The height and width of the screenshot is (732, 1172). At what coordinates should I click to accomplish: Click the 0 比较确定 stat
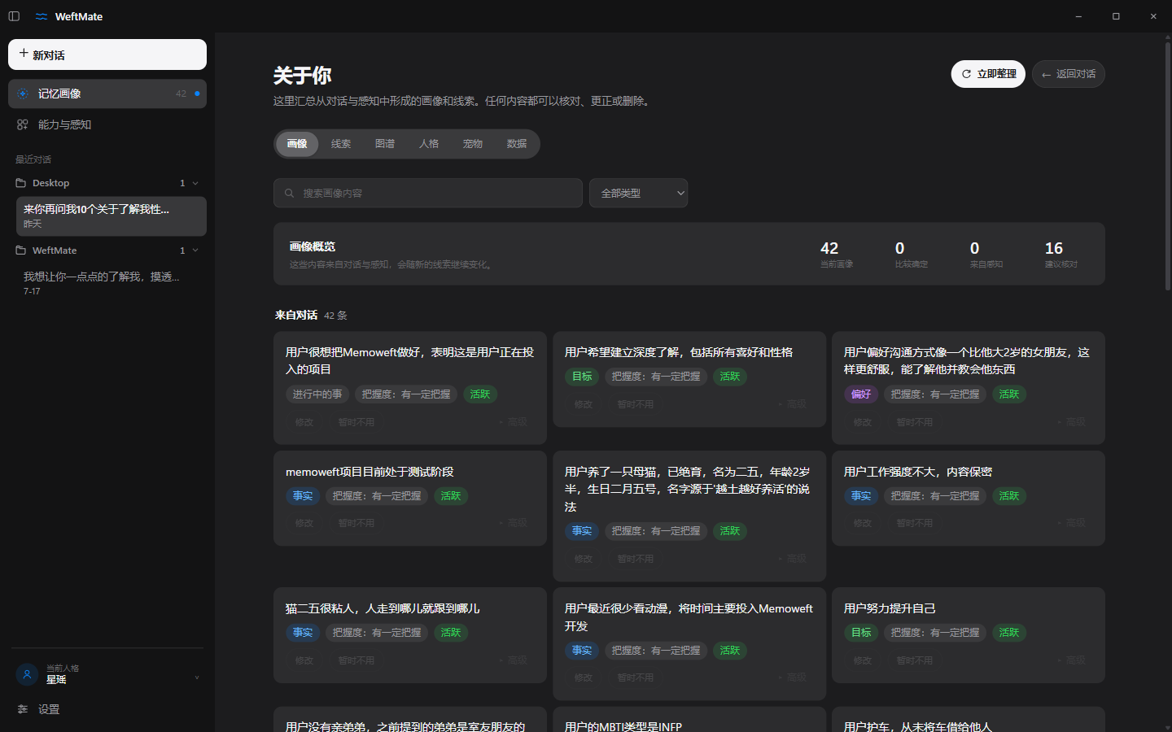coord(912,254)
